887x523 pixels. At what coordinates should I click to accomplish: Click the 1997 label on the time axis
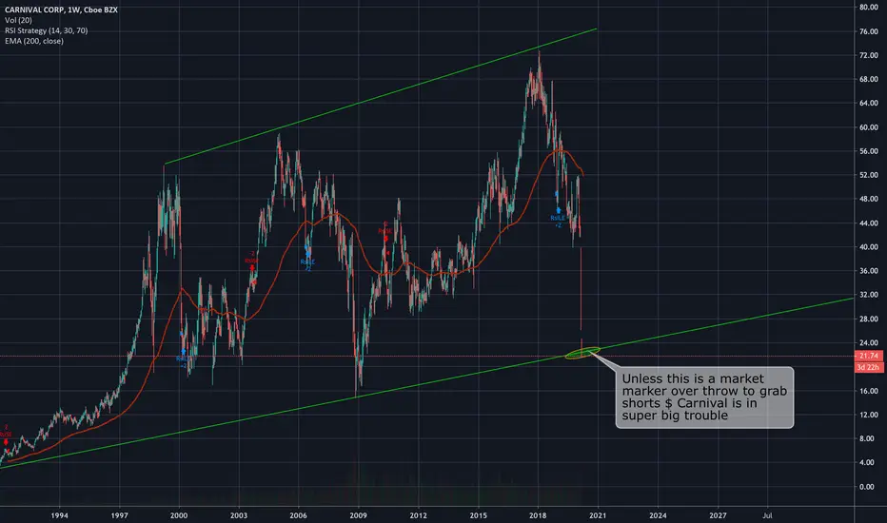(x=119, y=515)
